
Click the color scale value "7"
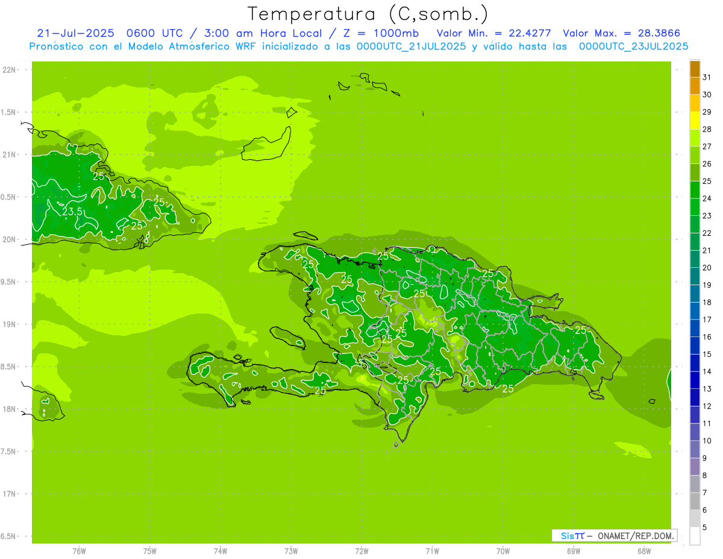click(704, 493)
